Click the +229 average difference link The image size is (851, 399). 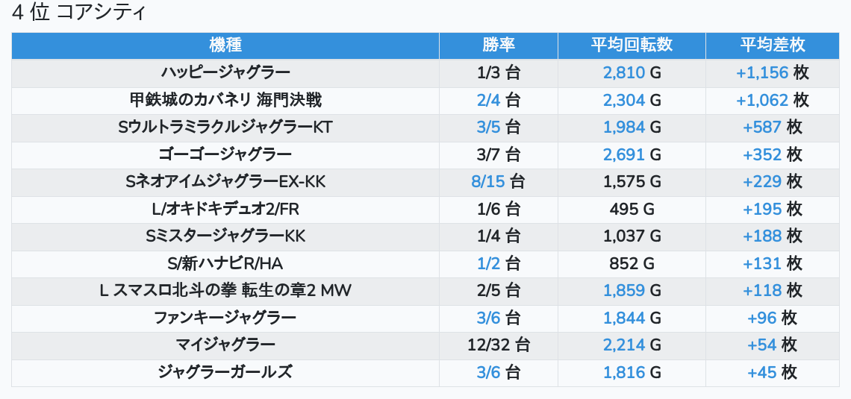[x=762, y=182]
